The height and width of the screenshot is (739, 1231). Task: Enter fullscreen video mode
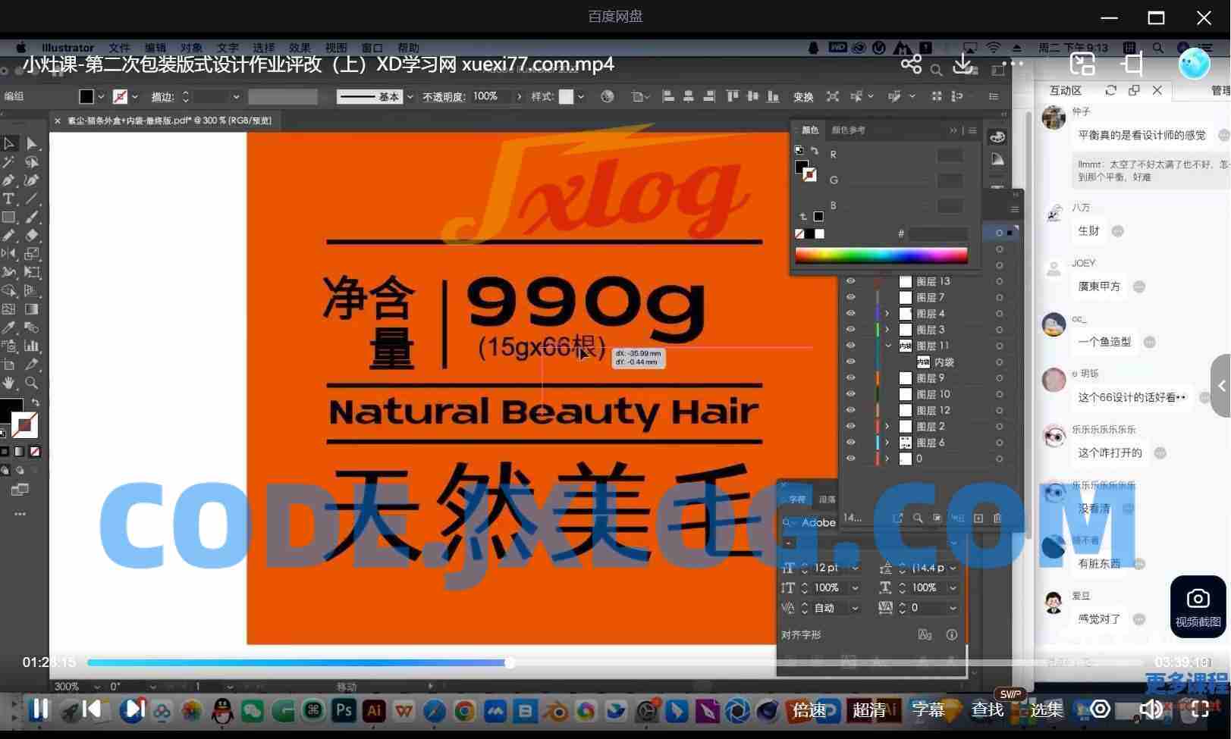coord(1201,709)
